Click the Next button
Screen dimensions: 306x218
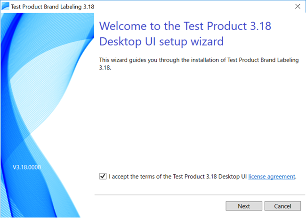tap(244, 206)
